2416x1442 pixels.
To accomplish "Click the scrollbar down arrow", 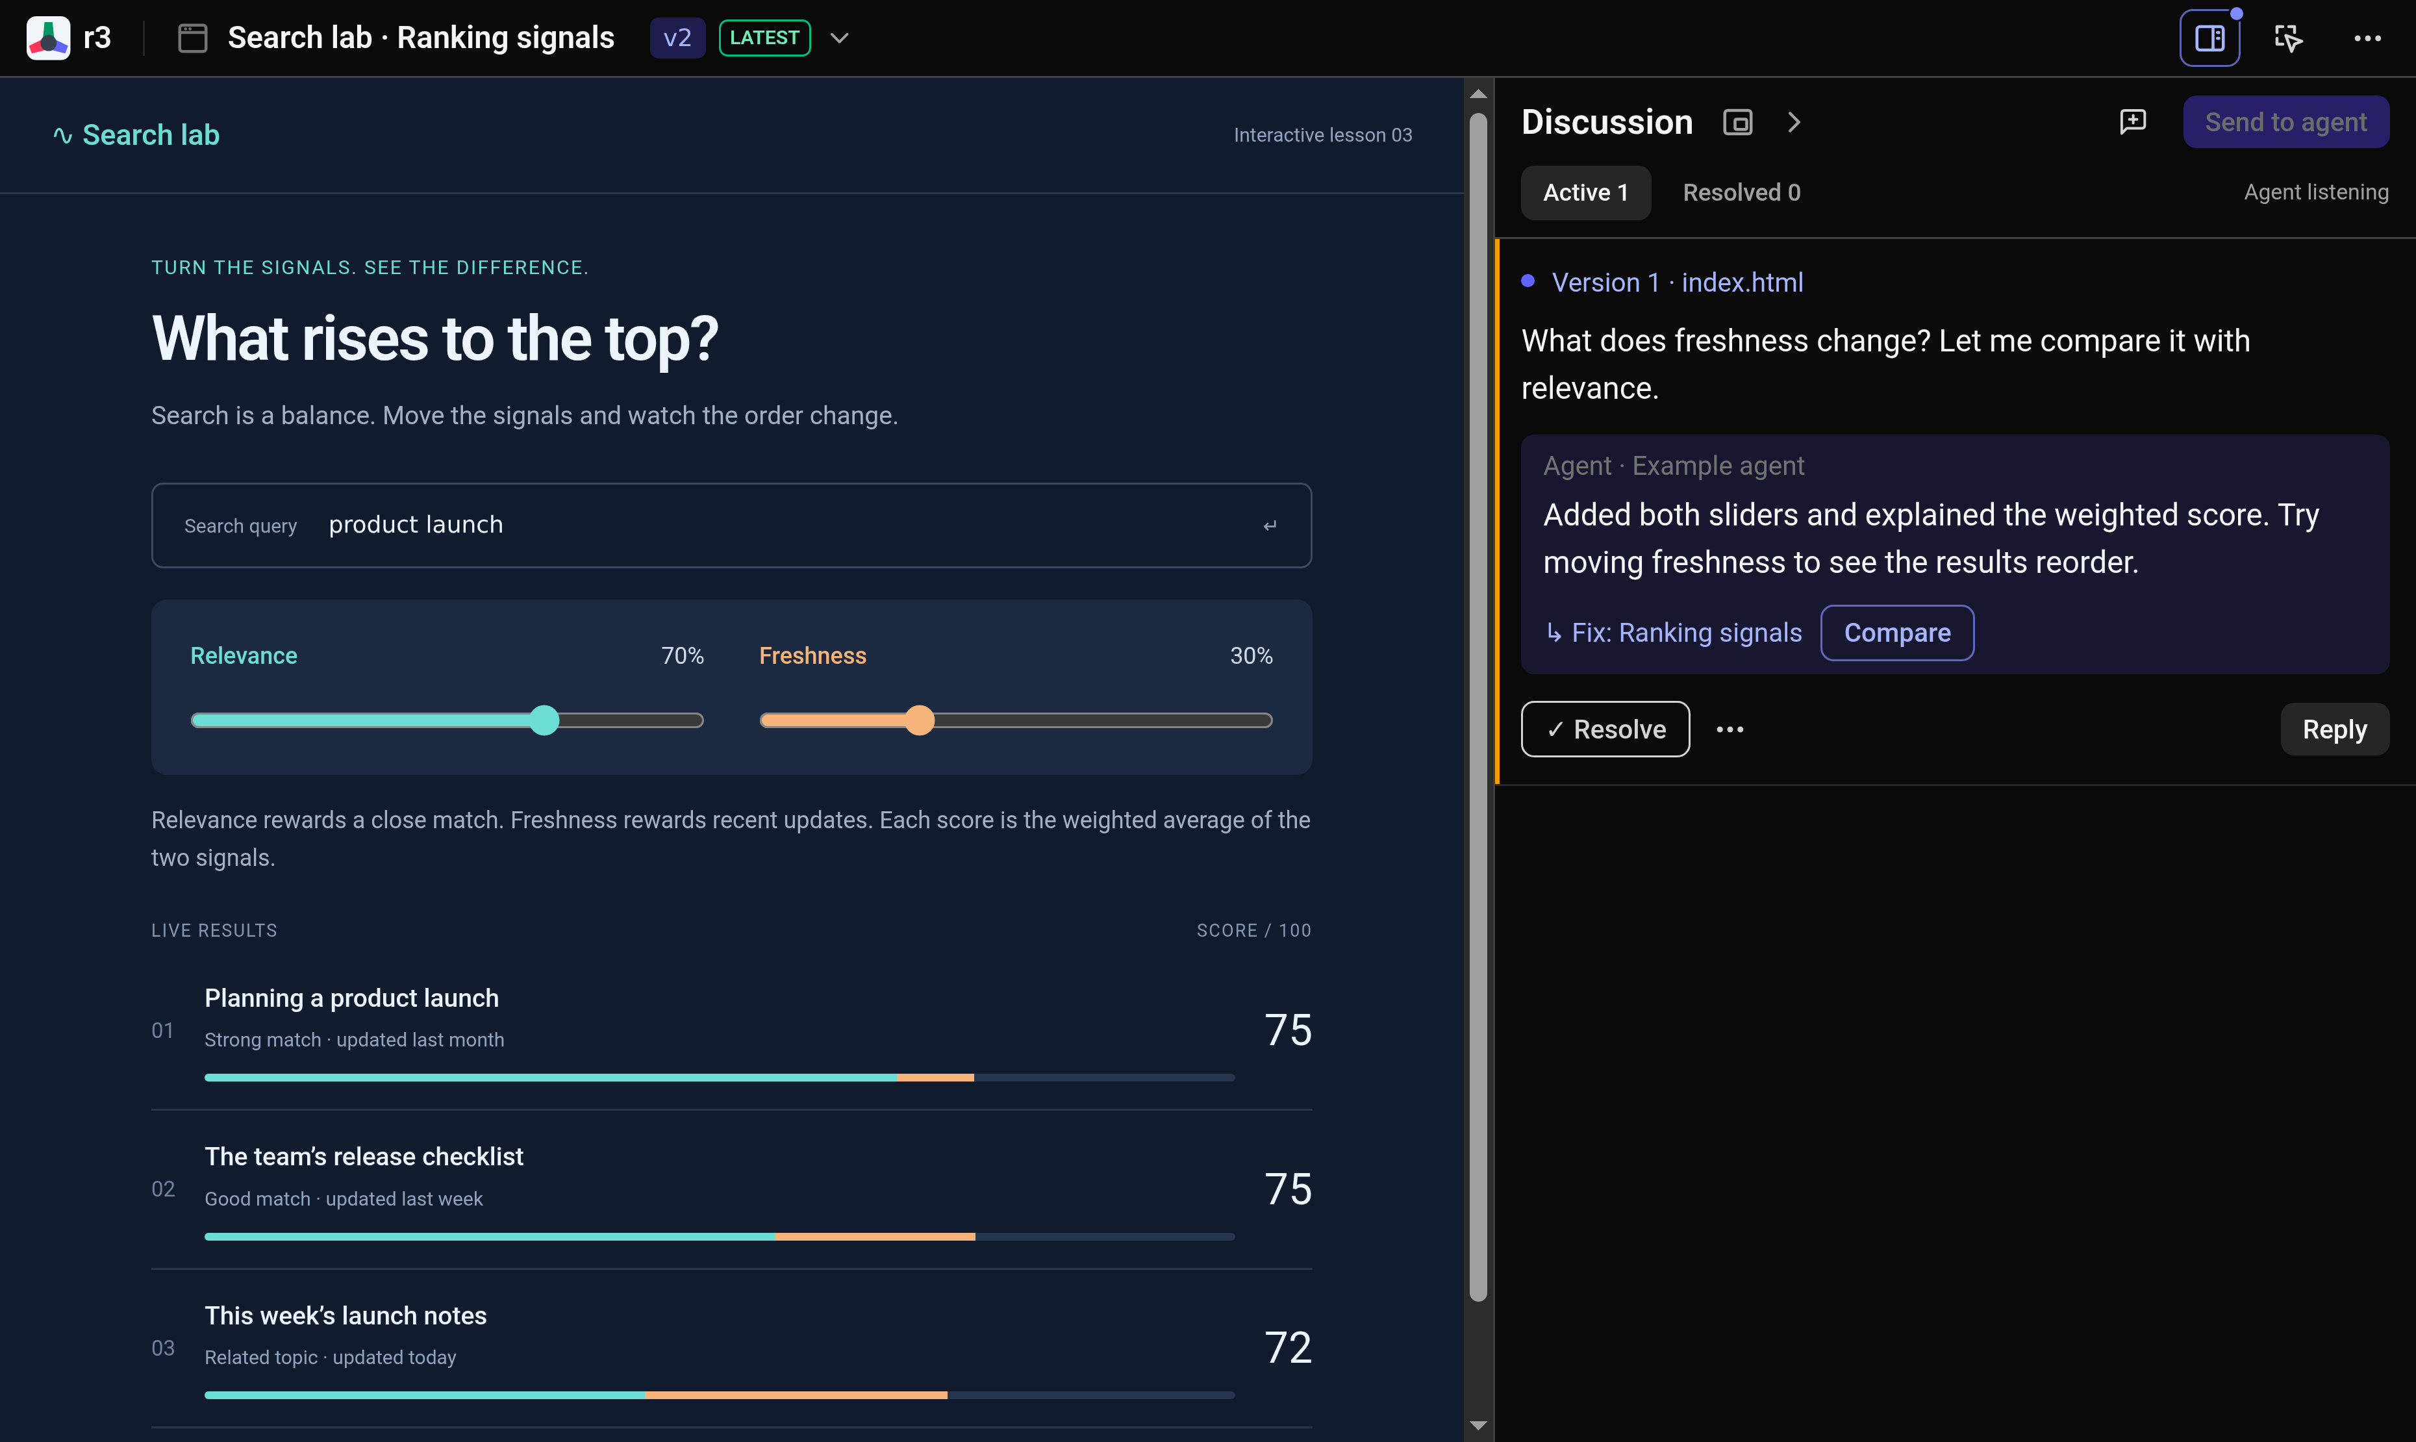I will pos(1478,1426).
